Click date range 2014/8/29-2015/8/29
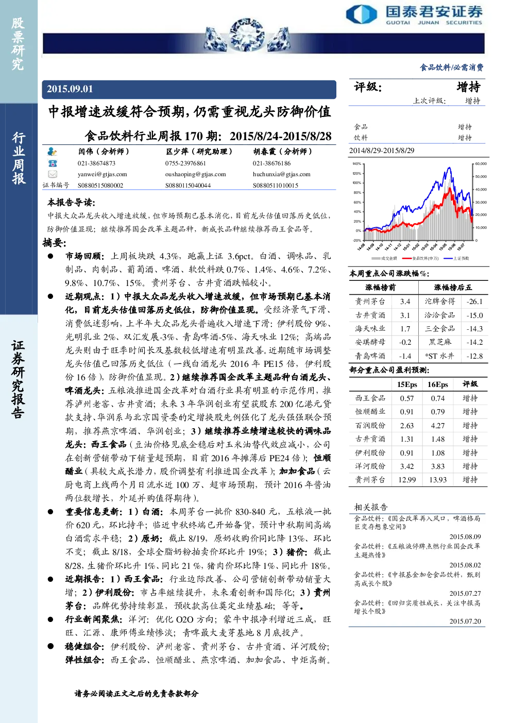The image size is (511, 723). click(x=382, y=150)
